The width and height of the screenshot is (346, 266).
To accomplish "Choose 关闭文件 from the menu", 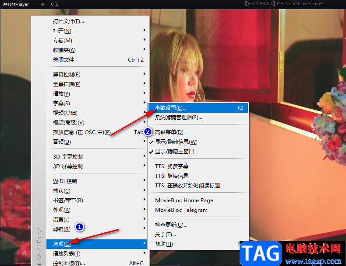I will click(98, 60).
